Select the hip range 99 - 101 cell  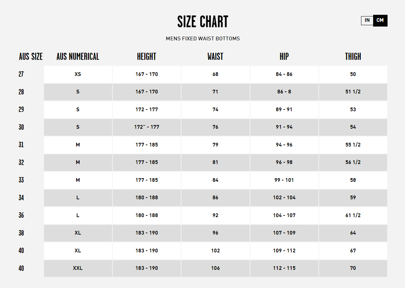pyautogui.click(x=284, y=180)
